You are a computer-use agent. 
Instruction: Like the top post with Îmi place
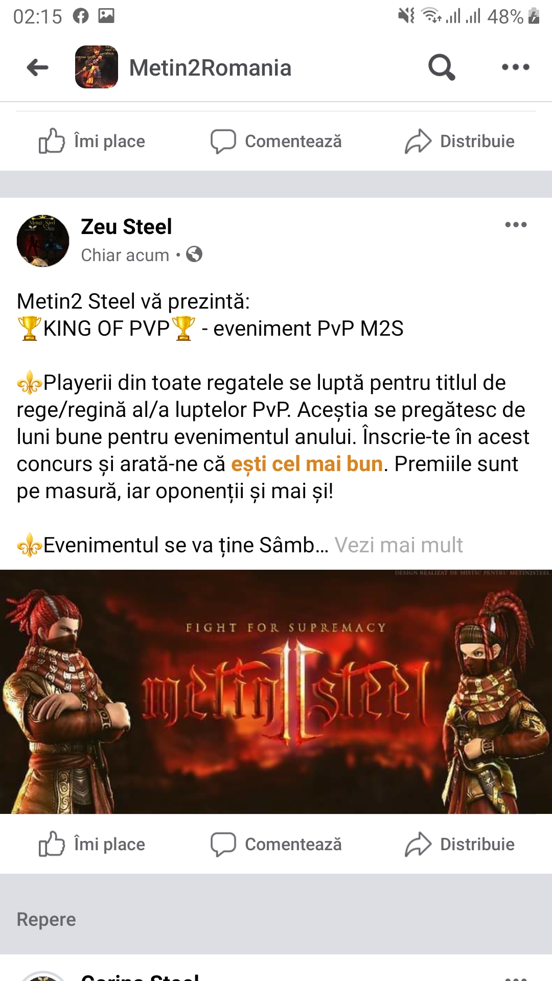coord(92,141)
